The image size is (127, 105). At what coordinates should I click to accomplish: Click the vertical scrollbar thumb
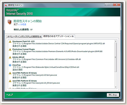[x=116, y=57]
